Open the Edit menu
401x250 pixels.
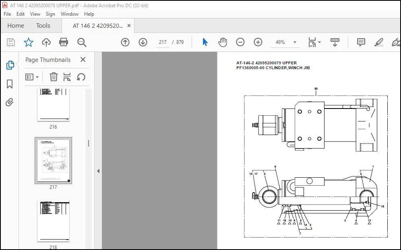[x=21, y=14]
